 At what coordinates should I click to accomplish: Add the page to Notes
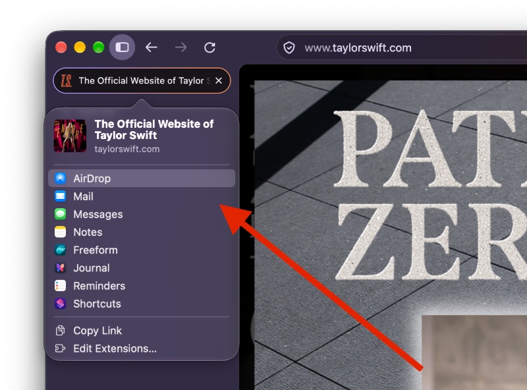(142, 232)
